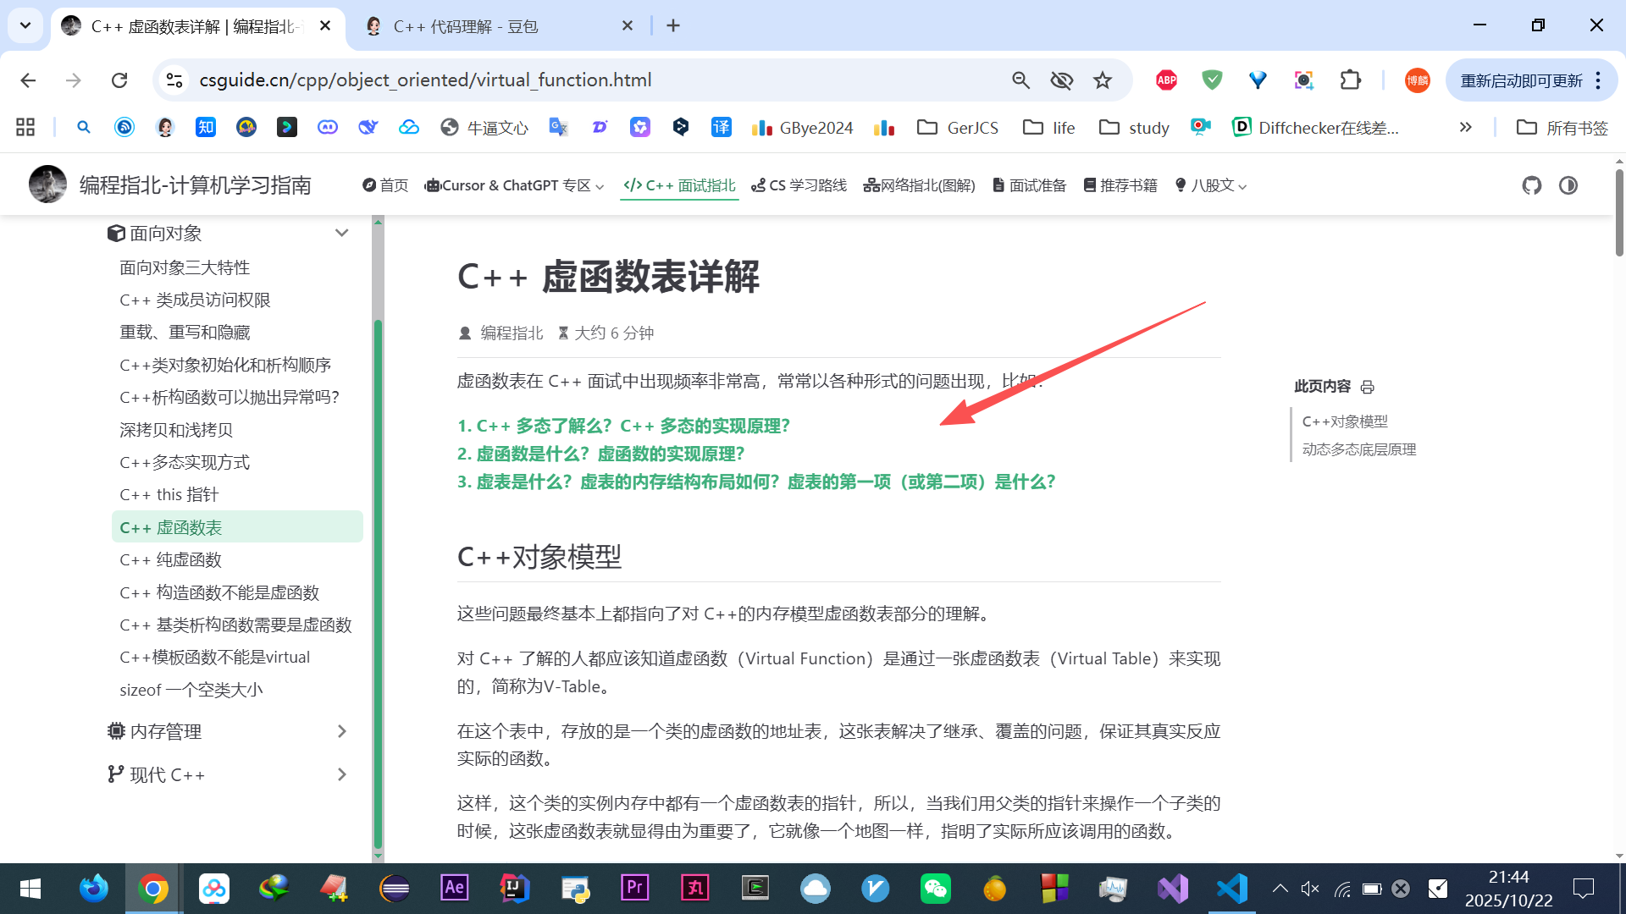
Task: Open Chrome extensions puzzle icon
Action: (x=1350, y=80)
